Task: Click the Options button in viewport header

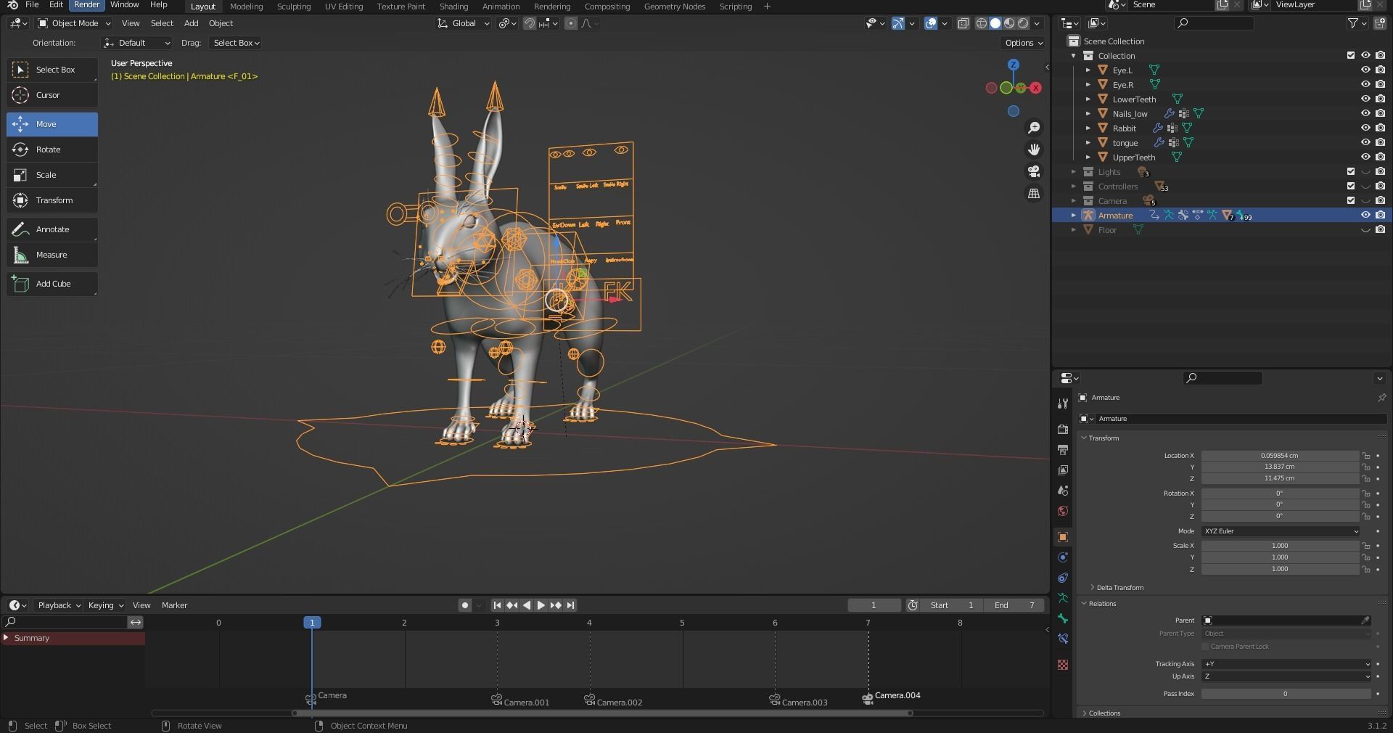Action: 1023,43
